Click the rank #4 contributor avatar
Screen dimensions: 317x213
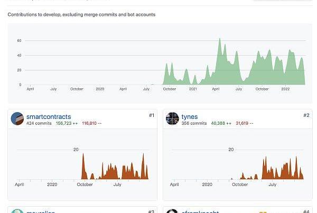(172, 211)
